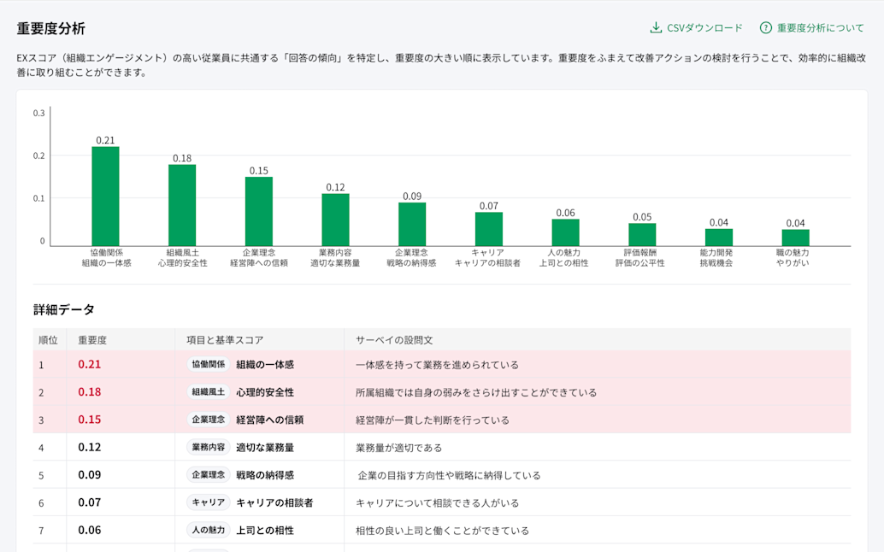Click the red 0.18 importance value
884x552 pixels.
pyautogui.click(x=90, y=392)
